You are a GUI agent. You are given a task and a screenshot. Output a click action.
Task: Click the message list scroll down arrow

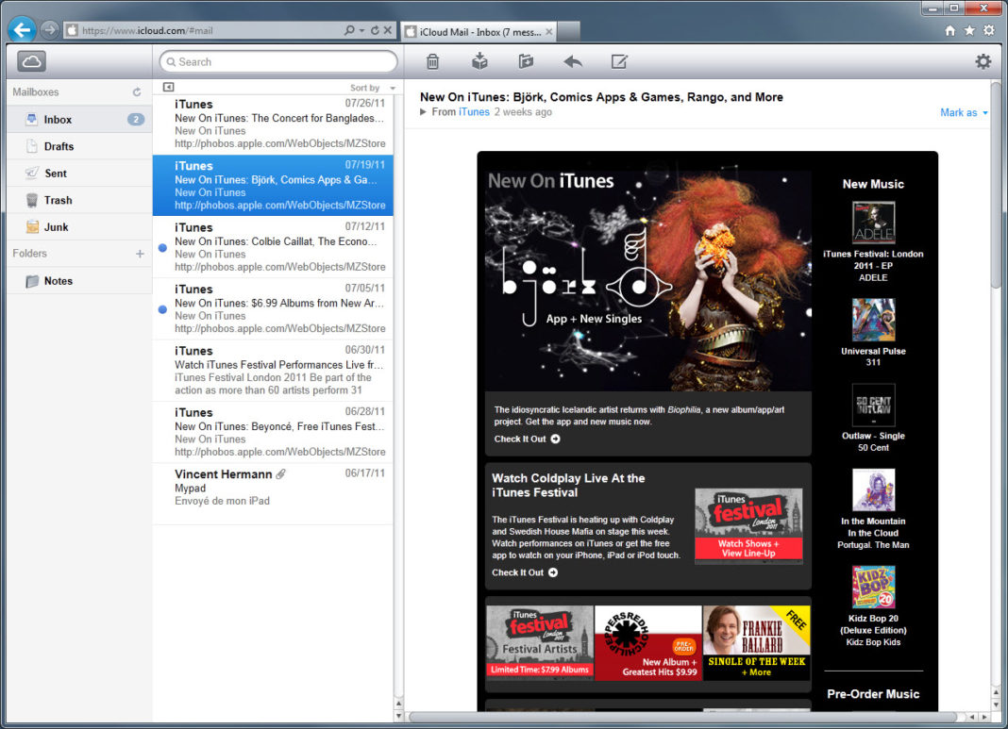[398, 716]
